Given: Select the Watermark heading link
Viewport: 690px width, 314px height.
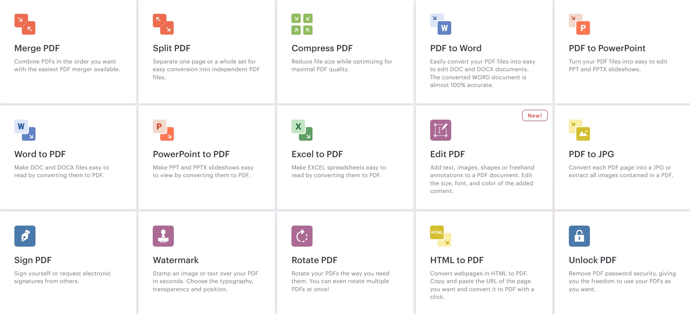Looking at the screenshot, I should tap(176, 260).
